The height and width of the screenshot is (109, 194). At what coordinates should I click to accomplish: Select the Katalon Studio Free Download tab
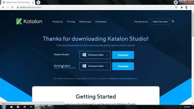click(x=18, y=2)
